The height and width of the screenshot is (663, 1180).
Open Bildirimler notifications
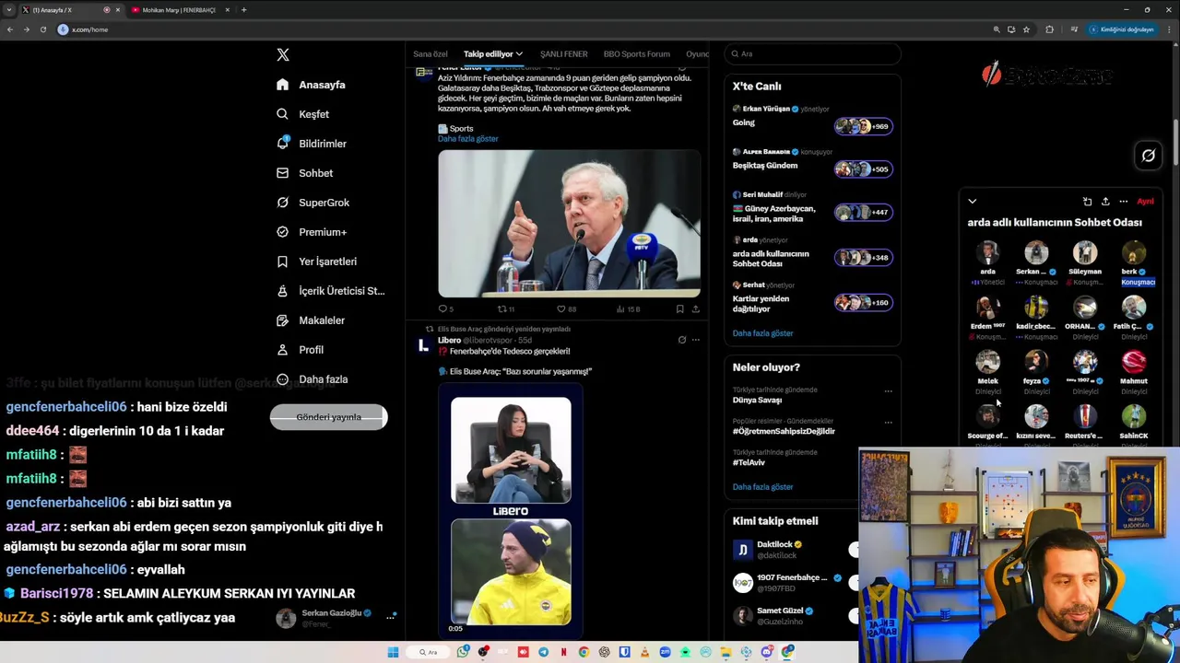click(312, 144)
